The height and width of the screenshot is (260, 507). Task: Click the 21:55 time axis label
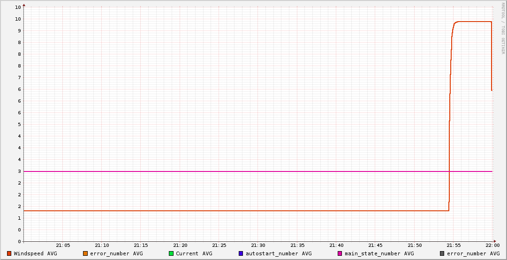(454, 245)
